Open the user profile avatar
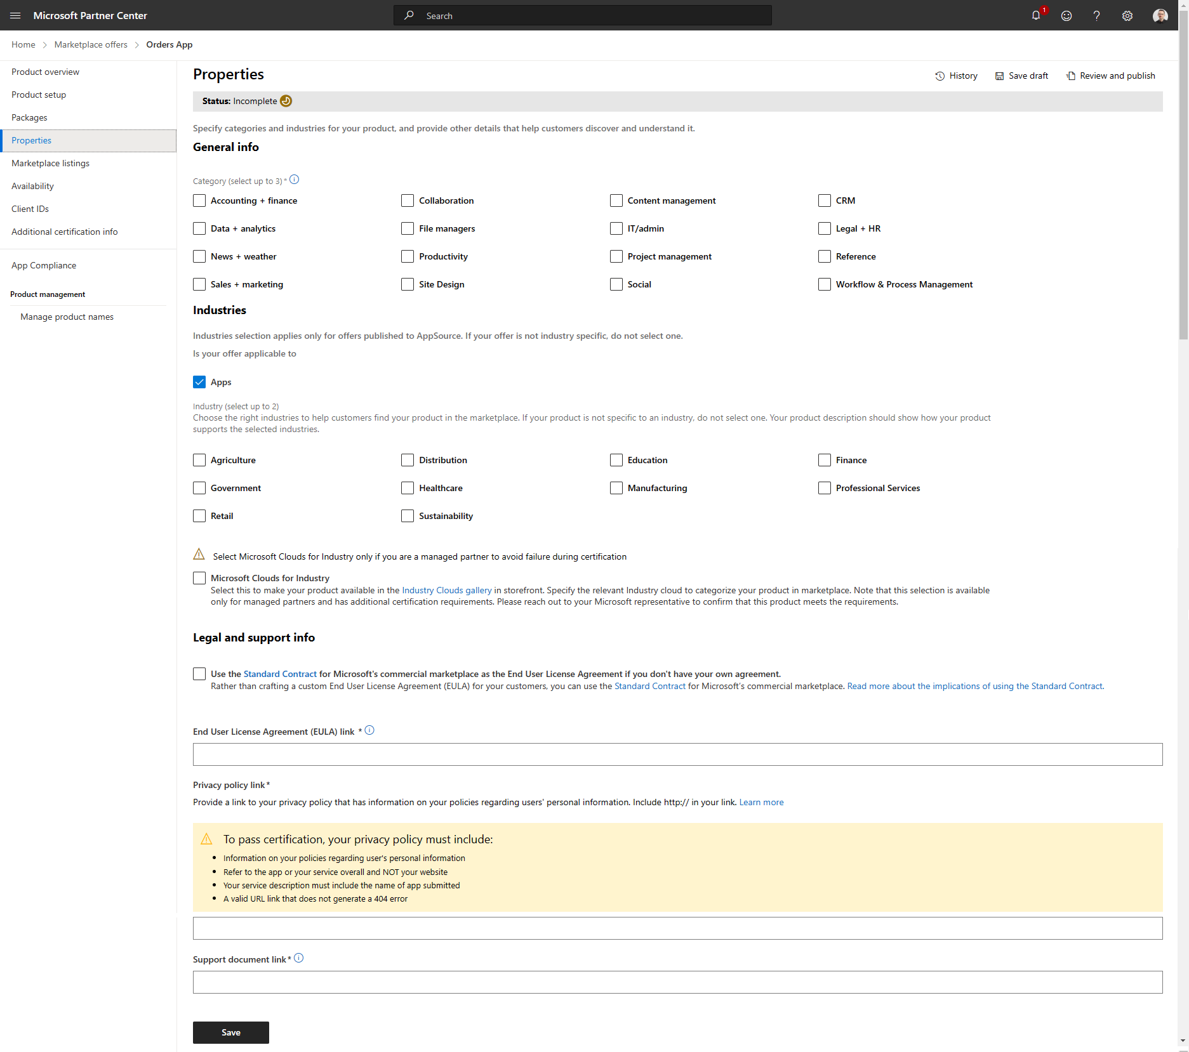Viewport: 1189px width, 1052px height. pyautogui.click(x=1160, y=16)
